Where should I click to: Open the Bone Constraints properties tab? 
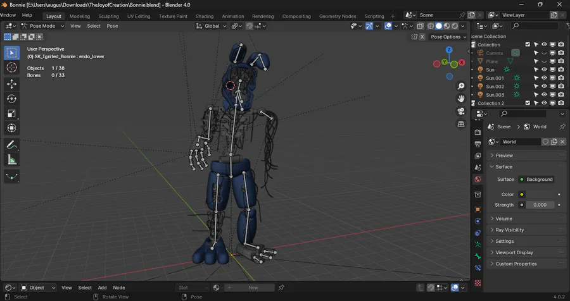(478, 268)
